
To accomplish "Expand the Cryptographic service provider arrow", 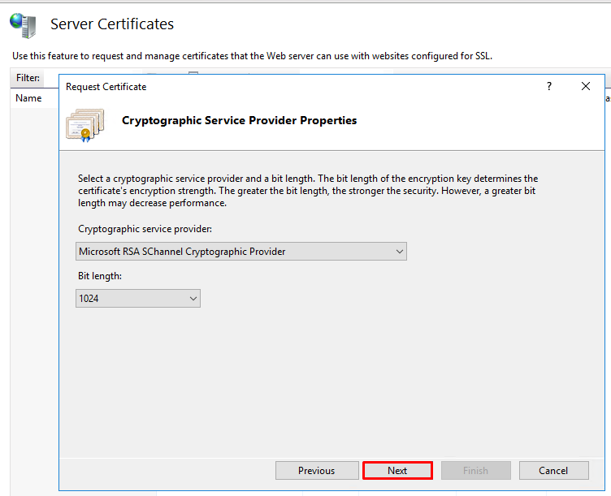I will (x=400, y=252).
